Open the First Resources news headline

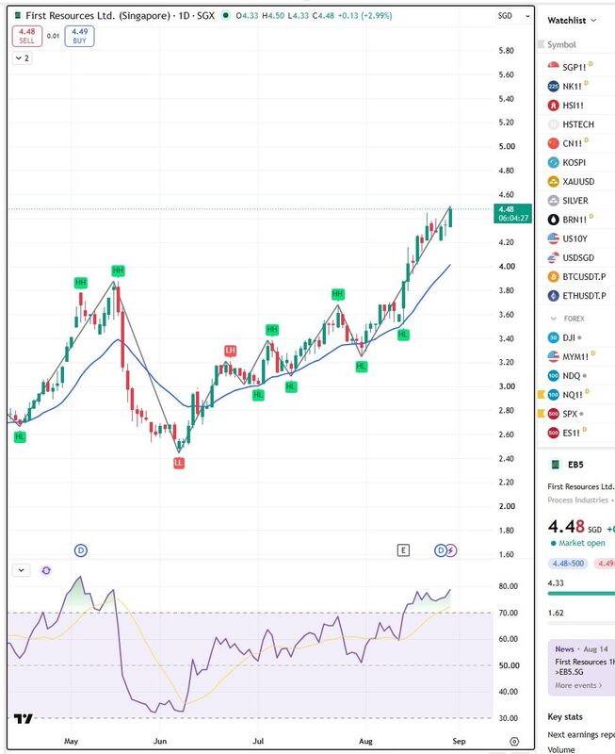coord(585,666)
